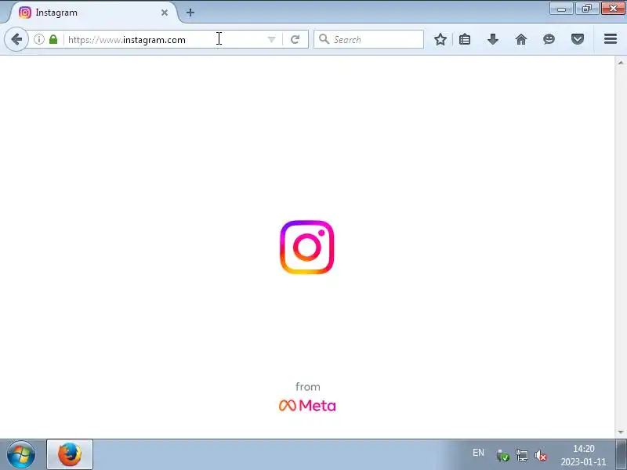The height and width of the screenshot is (470, 627).
Task: Close the Instagram tab
Action: click(165, 13)
